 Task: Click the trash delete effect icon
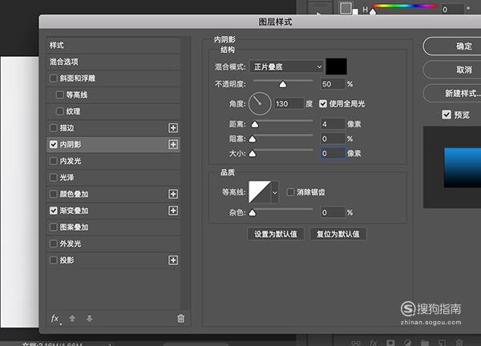[x=181, y=319]
